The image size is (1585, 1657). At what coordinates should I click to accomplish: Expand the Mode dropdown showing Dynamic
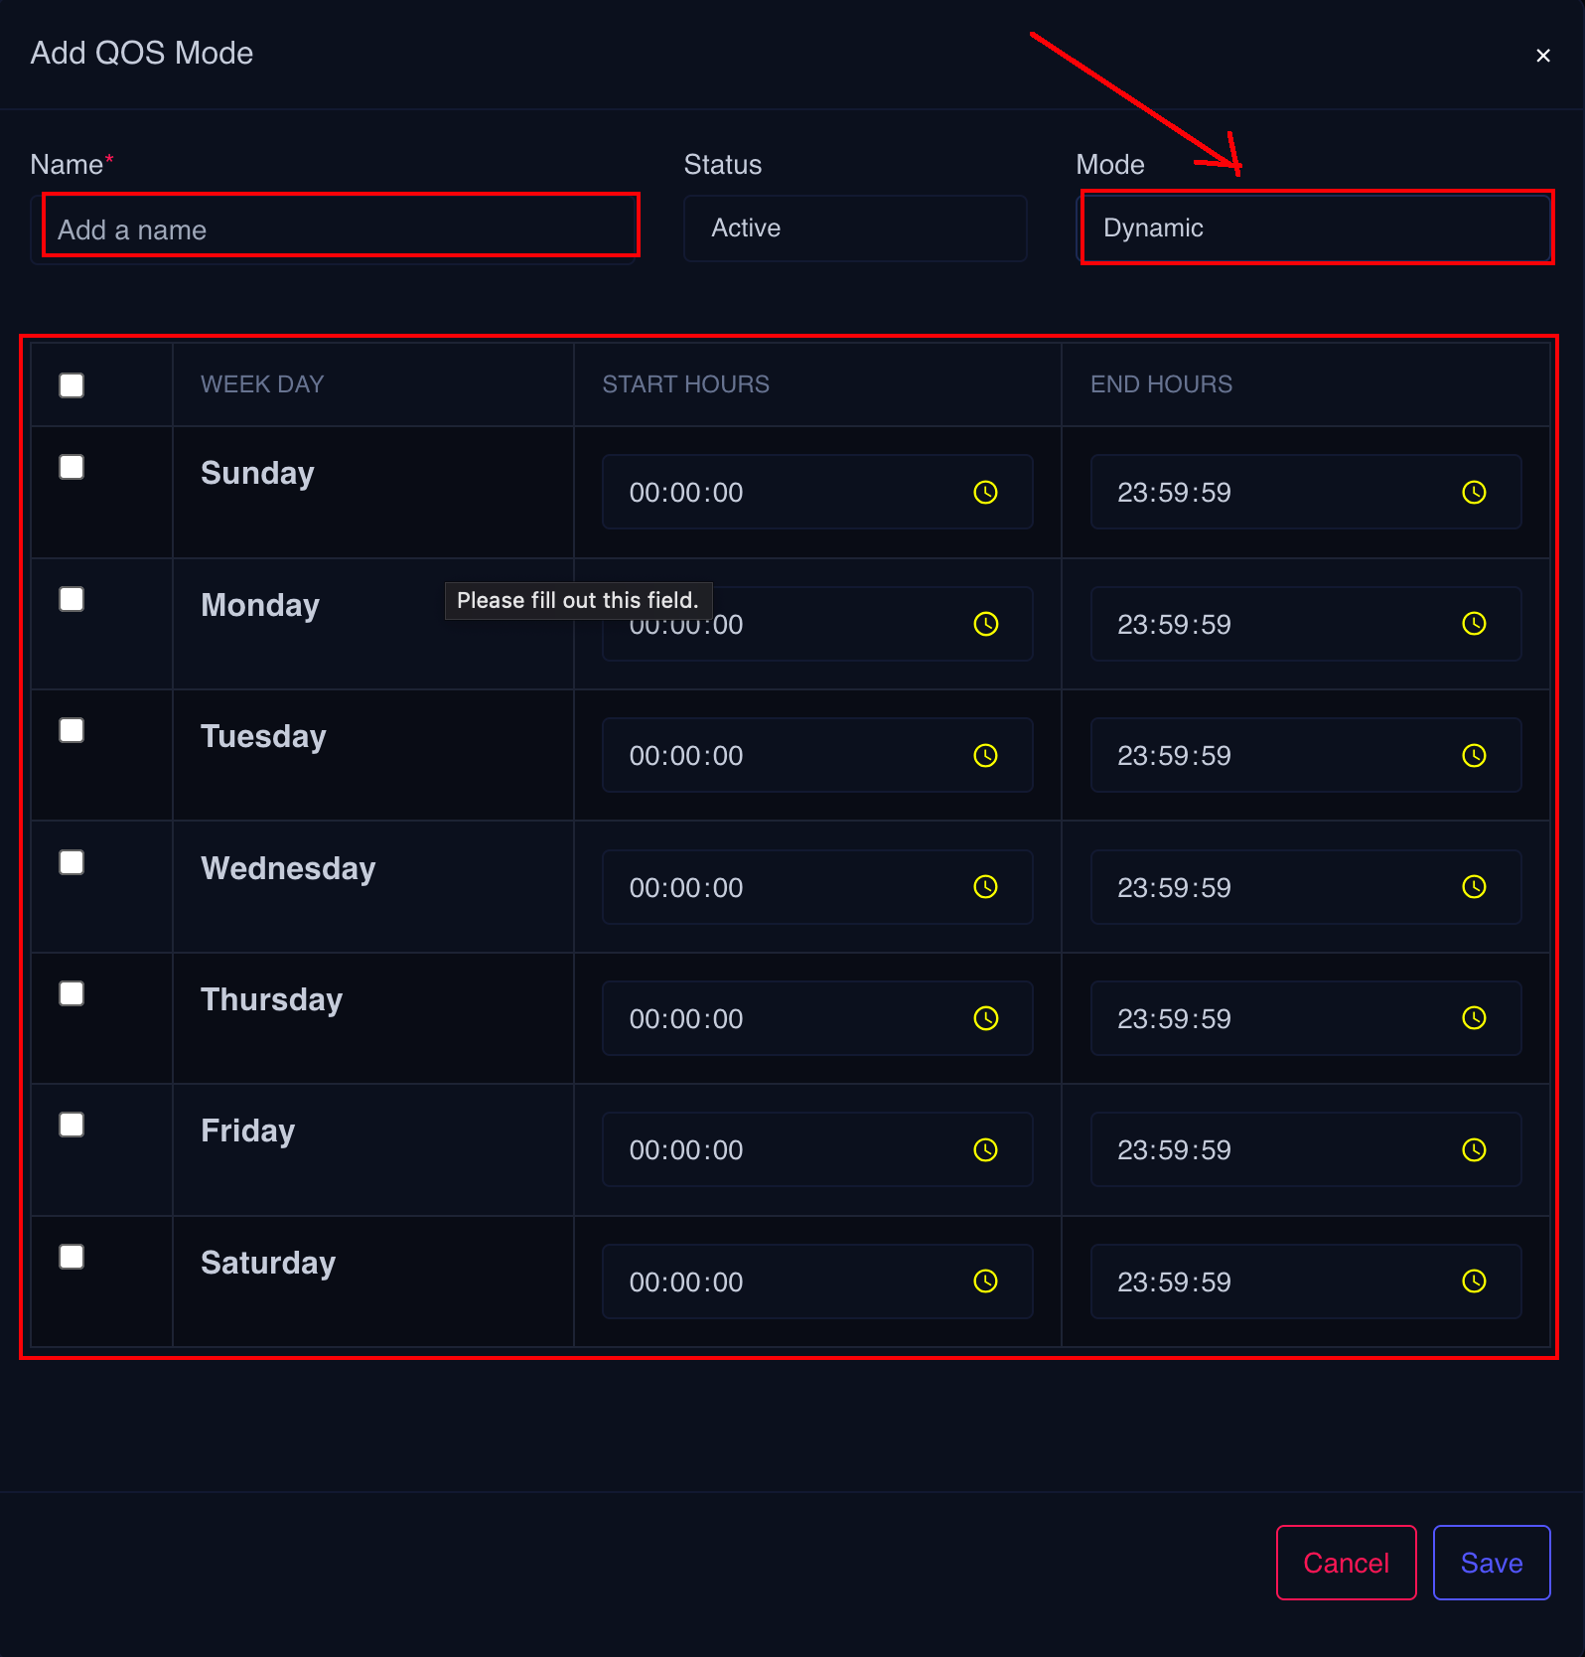coord(1315,228)
